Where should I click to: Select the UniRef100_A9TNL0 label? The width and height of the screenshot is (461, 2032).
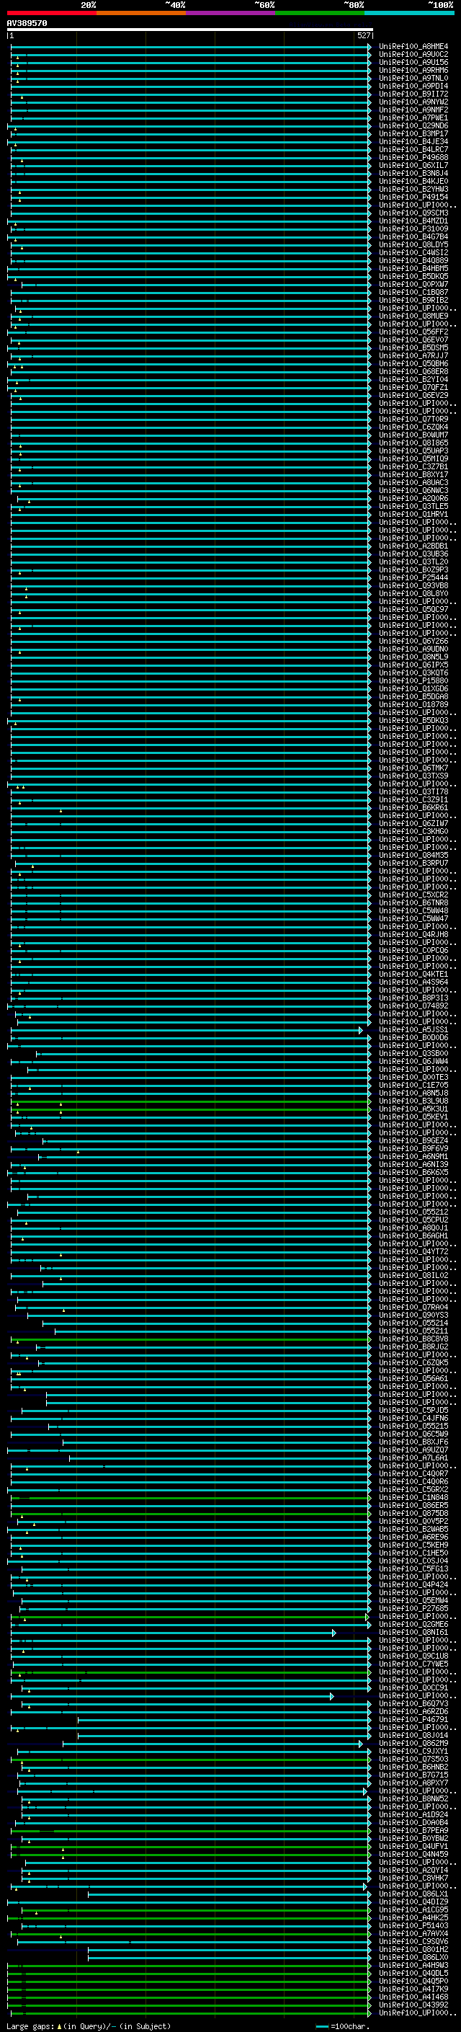coord(413,78)
